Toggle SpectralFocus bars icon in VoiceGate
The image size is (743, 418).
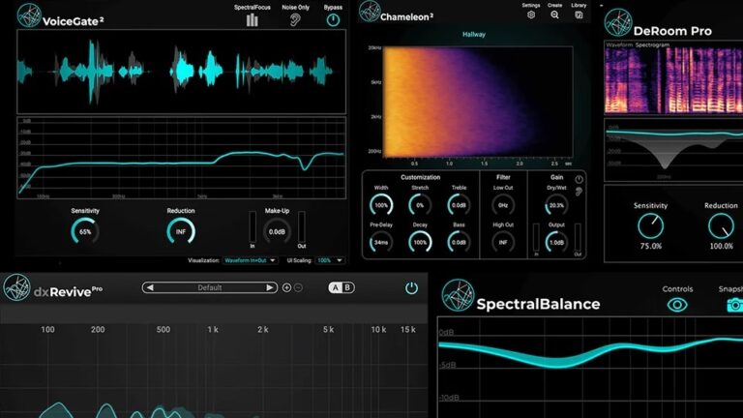(x=253, y=20)
